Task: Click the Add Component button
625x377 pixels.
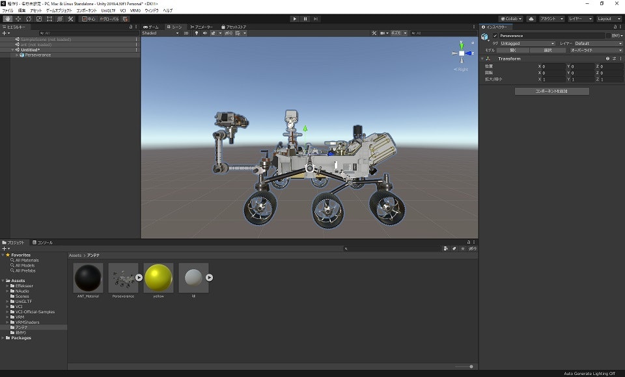Action: [x=551, y=91]
